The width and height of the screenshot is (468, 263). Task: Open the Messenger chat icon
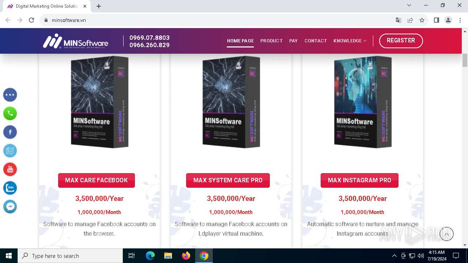pos(10,207)
